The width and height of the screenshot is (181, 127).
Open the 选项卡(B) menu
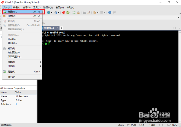tap(48, 8)
